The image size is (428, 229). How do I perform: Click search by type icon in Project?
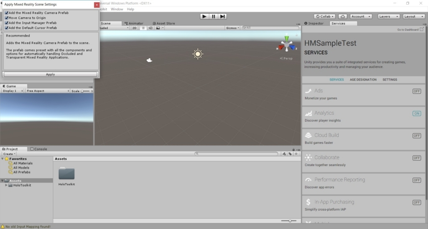click(x=284, y=154)
